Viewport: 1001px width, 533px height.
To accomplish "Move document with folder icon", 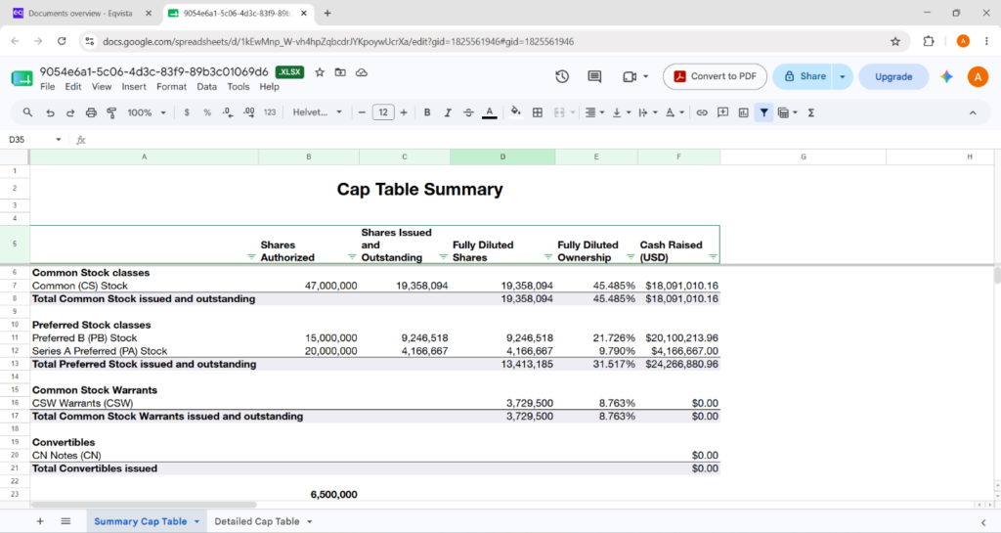I will coord(340,72).
